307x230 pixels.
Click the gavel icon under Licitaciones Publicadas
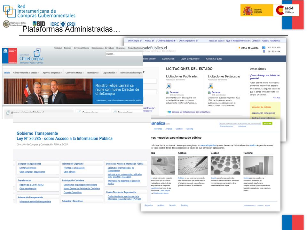point(169,86)
